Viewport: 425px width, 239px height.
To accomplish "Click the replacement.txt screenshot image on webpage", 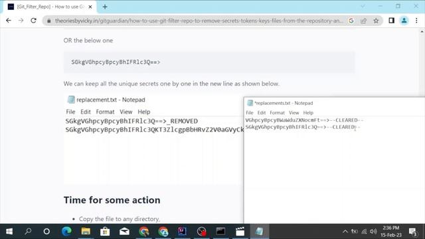I will [153, 139].
